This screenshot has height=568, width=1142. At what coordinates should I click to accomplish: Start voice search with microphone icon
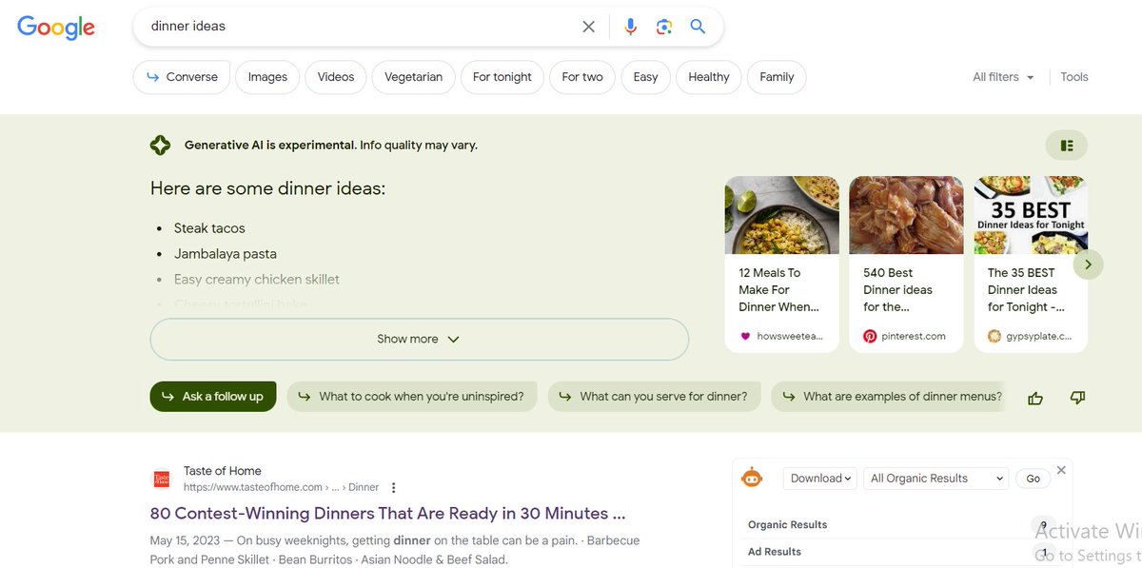tap(630, 27)
